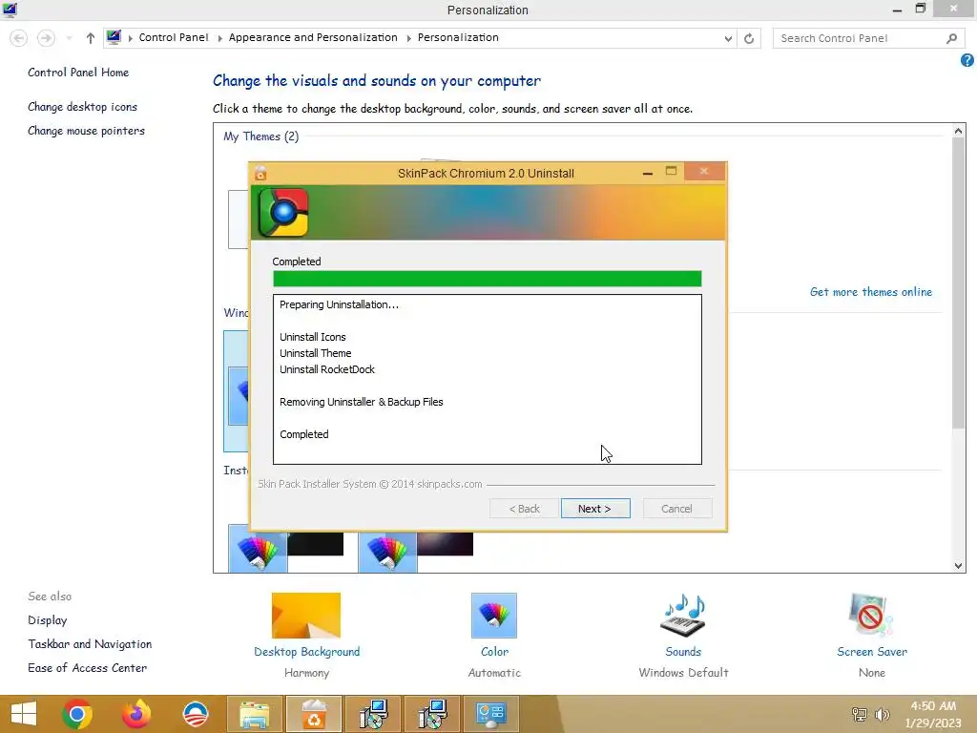Image resolution: width=977 pixels, height=733 pixels.
Task: Open Change mouse pointers link
Action: (x=86, y=130)
